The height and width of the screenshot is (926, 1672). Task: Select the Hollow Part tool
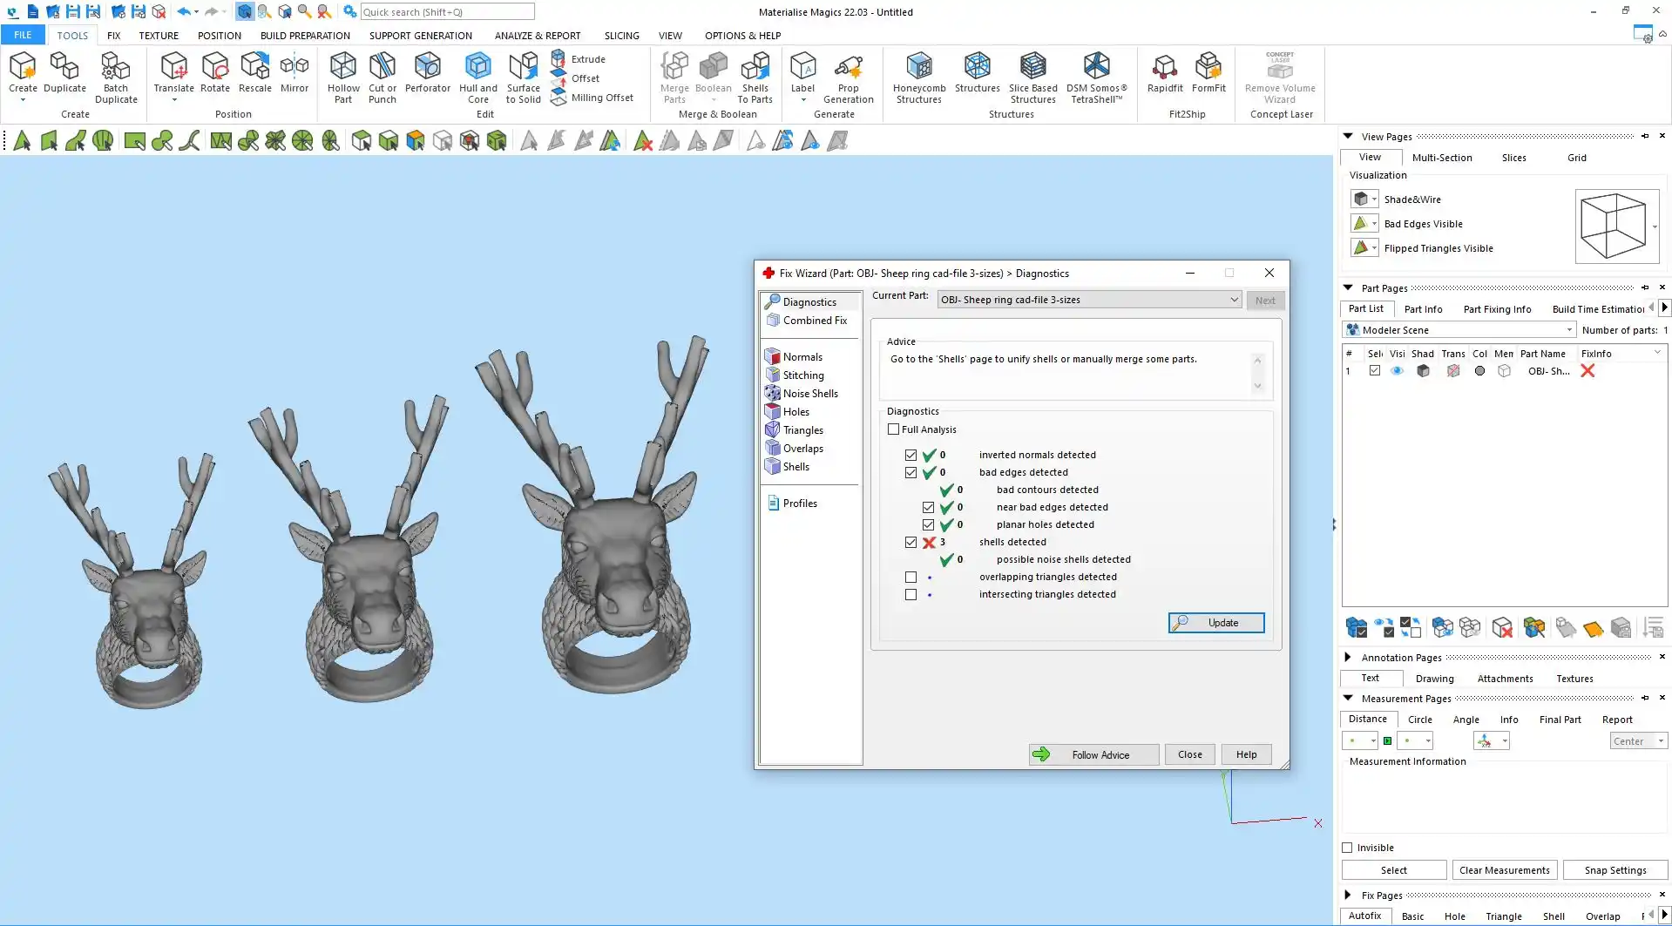tap(342, 77)
